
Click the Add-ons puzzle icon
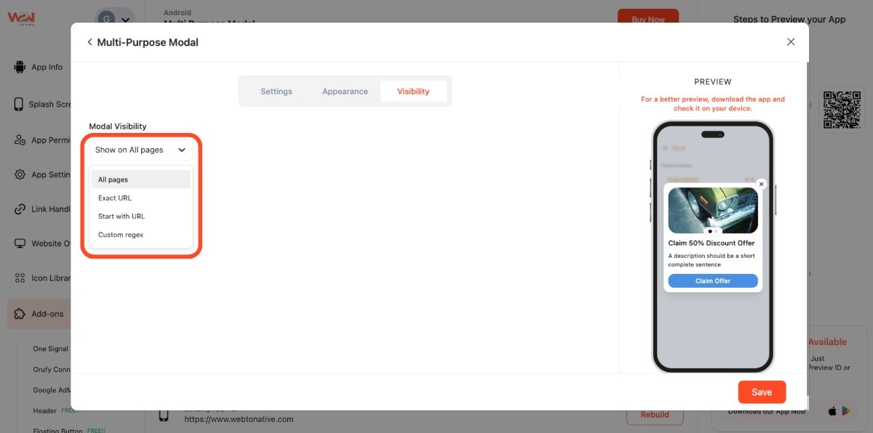20,314
